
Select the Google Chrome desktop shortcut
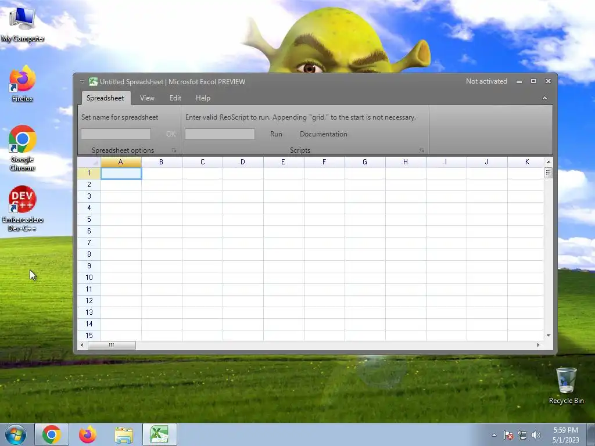click(23, 148)
